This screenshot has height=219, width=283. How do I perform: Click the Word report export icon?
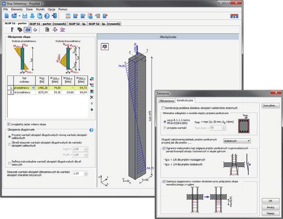coord(40,16)
